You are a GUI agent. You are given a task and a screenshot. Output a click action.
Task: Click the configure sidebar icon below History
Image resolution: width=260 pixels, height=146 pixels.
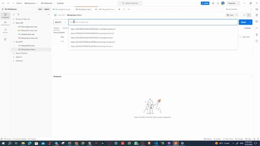(x=5, y=39)
